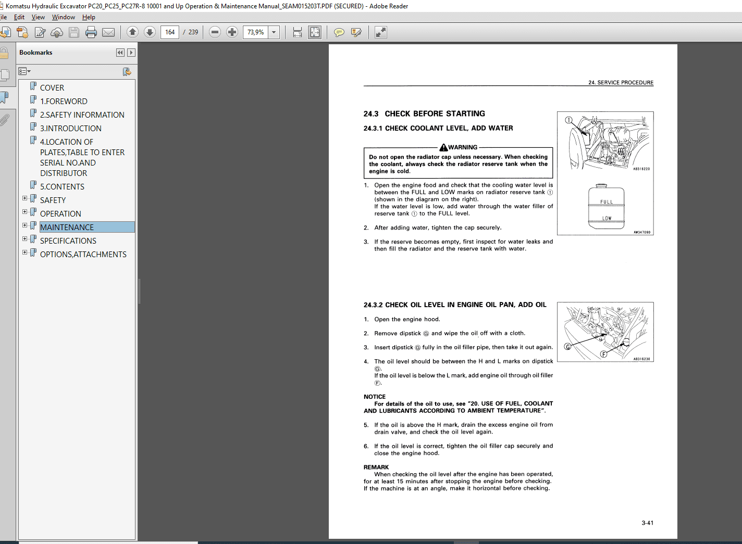Click the "REMARK" label in the document

tap(376, 467)
